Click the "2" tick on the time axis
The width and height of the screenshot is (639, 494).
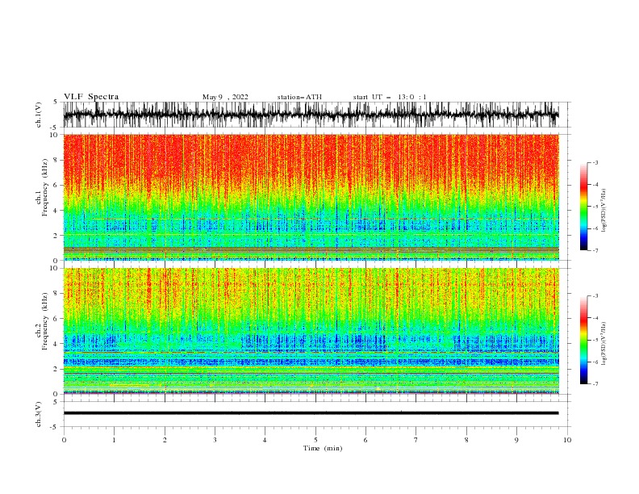point(165,440)
